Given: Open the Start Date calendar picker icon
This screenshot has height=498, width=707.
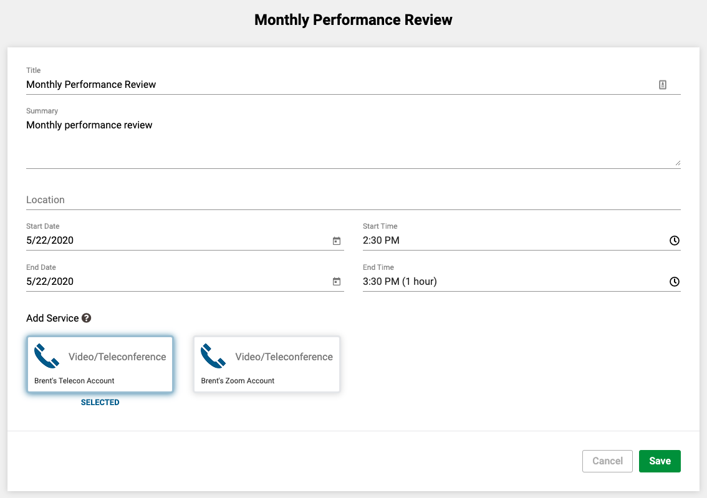Looking at the screenshot, I should [x=337, y=241].
